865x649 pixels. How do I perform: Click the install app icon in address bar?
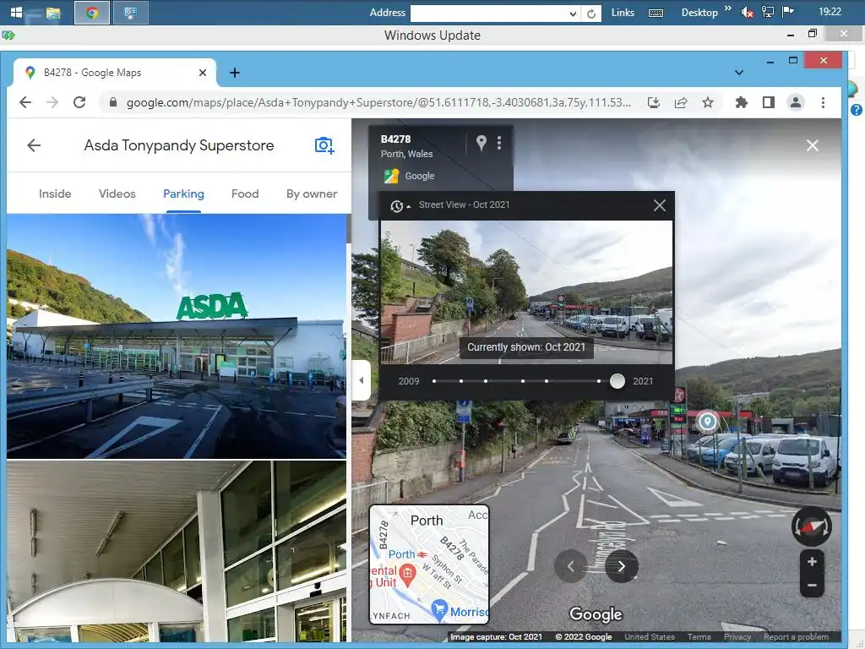click(654, 102)
